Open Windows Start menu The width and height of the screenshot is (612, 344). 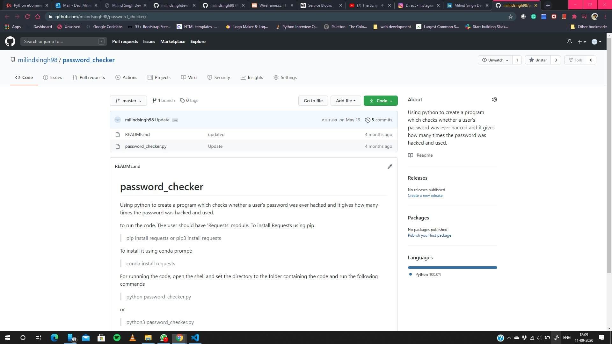pyautogui.click(x=8, y=338)
